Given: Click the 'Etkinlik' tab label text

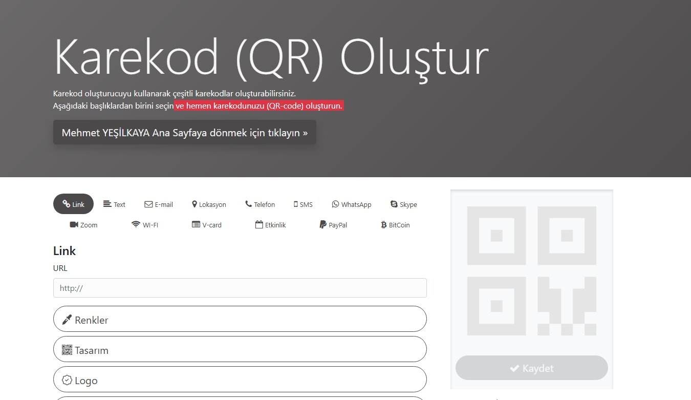Looking at the screenshot, I should pos(275,225).
